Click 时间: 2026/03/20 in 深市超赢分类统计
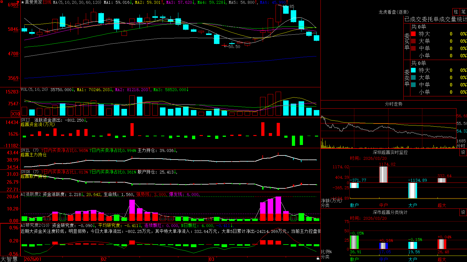467x262 pixels. point(368,218)
